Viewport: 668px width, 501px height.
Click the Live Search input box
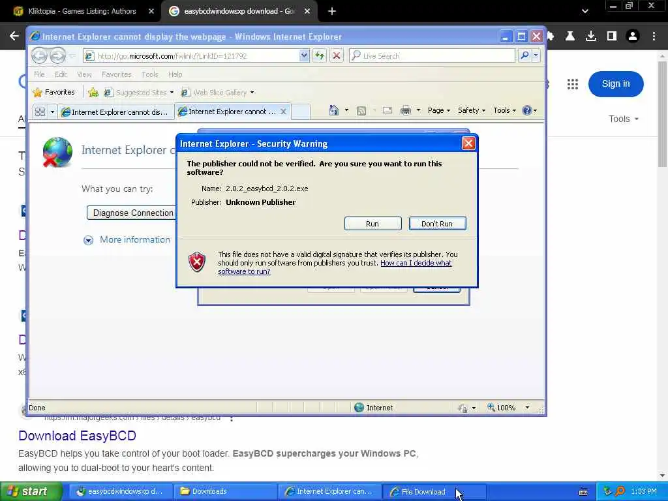point(432,56)
